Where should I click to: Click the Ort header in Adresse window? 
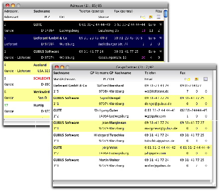[x=62, y=17]
